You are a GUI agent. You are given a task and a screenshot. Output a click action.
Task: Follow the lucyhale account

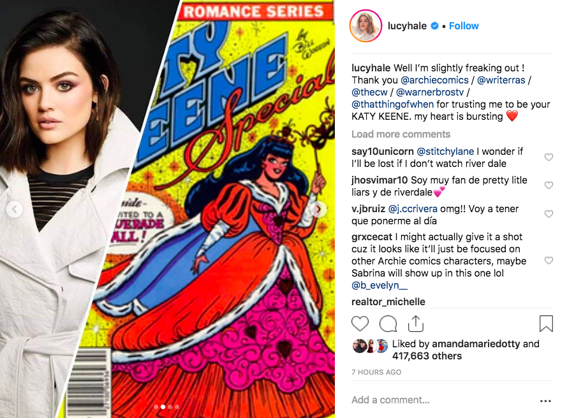click(464, 26)
